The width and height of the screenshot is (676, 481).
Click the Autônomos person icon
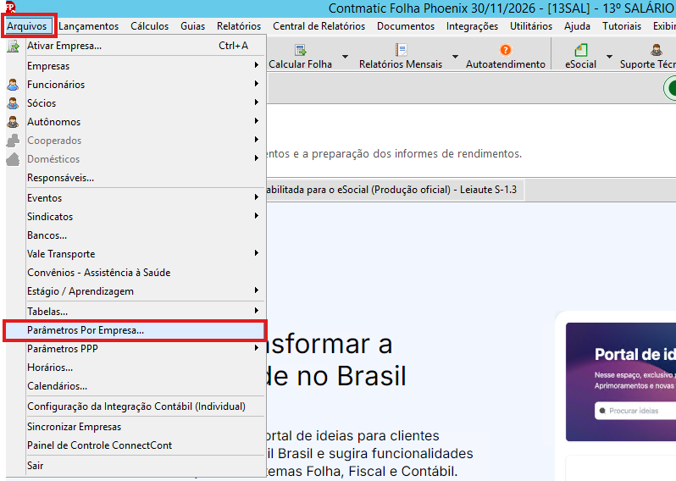coord(13,122)
